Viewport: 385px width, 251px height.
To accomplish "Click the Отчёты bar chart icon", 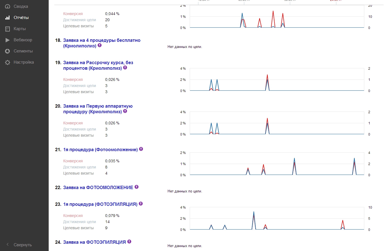I will [8, 18].
